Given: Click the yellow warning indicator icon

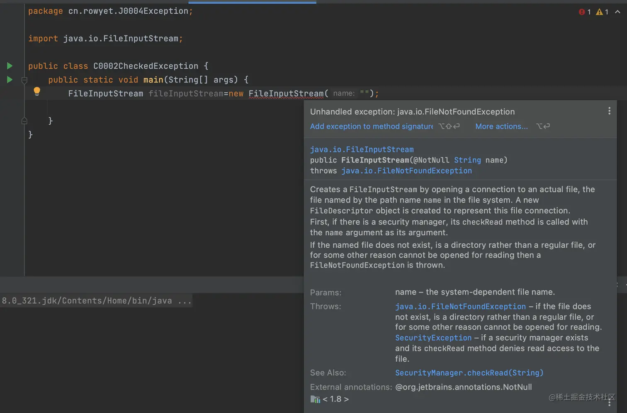Looking at the screenshot, I should click(599, 12).
